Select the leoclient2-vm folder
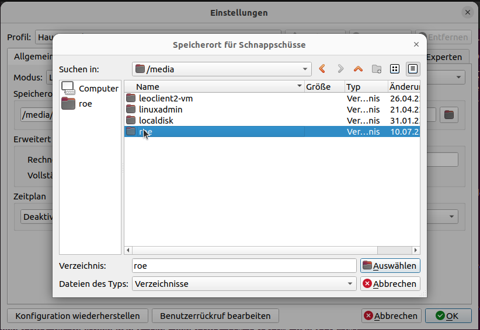Image resolution: width=480 pixels, height=330 pixels. click(x=165, y=99)
